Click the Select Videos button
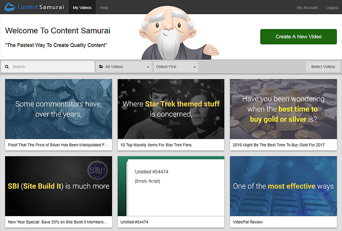This screenshot has height=231, width=342. (323, 67)
